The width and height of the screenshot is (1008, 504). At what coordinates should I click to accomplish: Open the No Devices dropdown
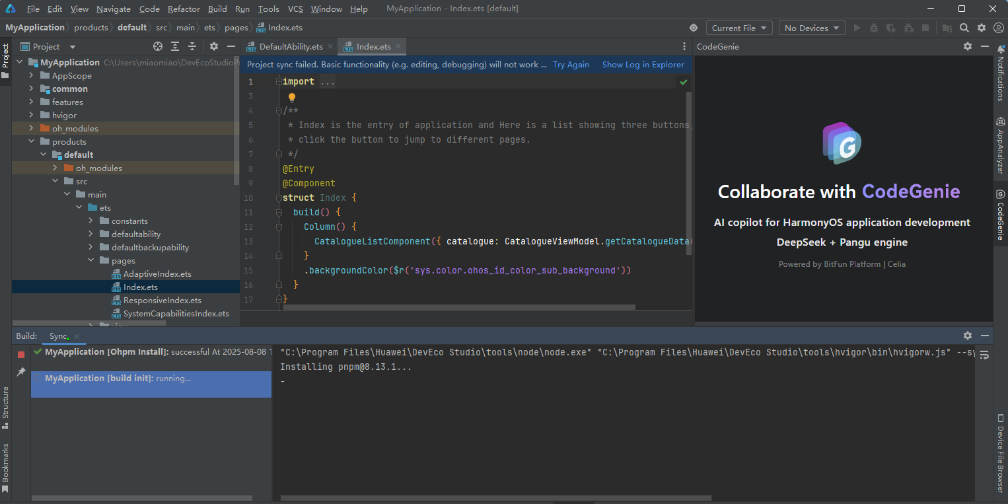[x=812, y=28]
